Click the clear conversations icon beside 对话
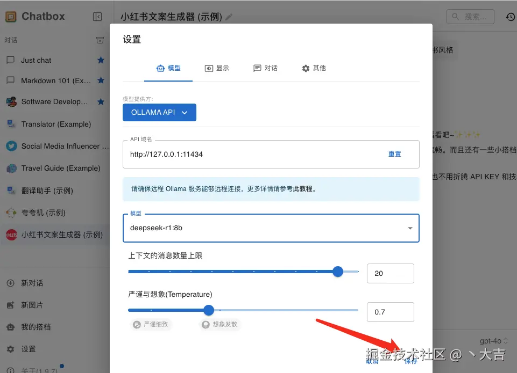This screenshot has height=373, width=517. [100, 40]
